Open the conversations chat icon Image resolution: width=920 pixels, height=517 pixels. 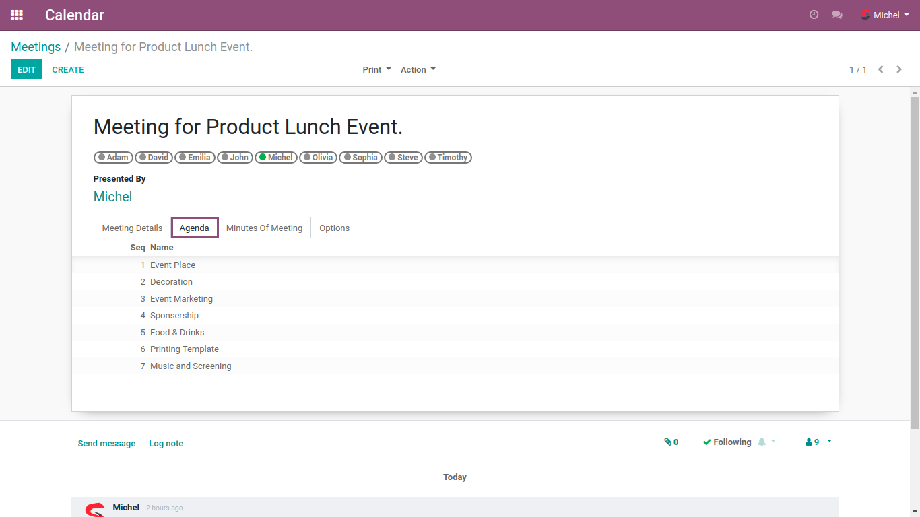[x=837, y=15]
